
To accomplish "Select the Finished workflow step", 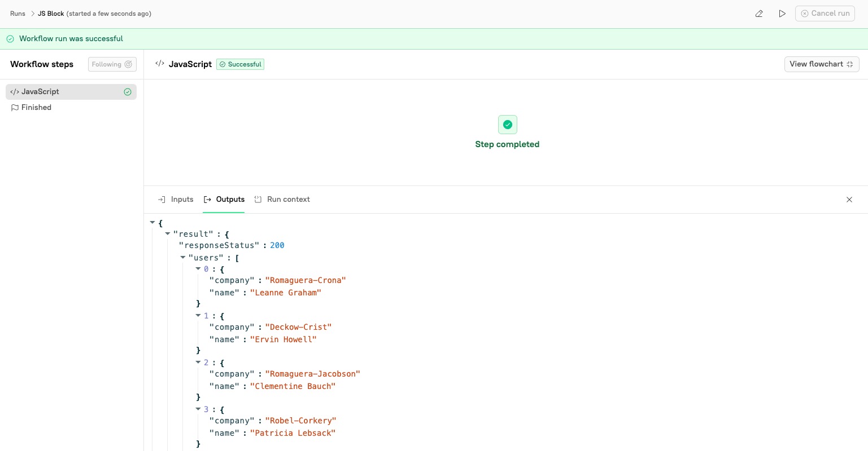I will tap(71, 108).
